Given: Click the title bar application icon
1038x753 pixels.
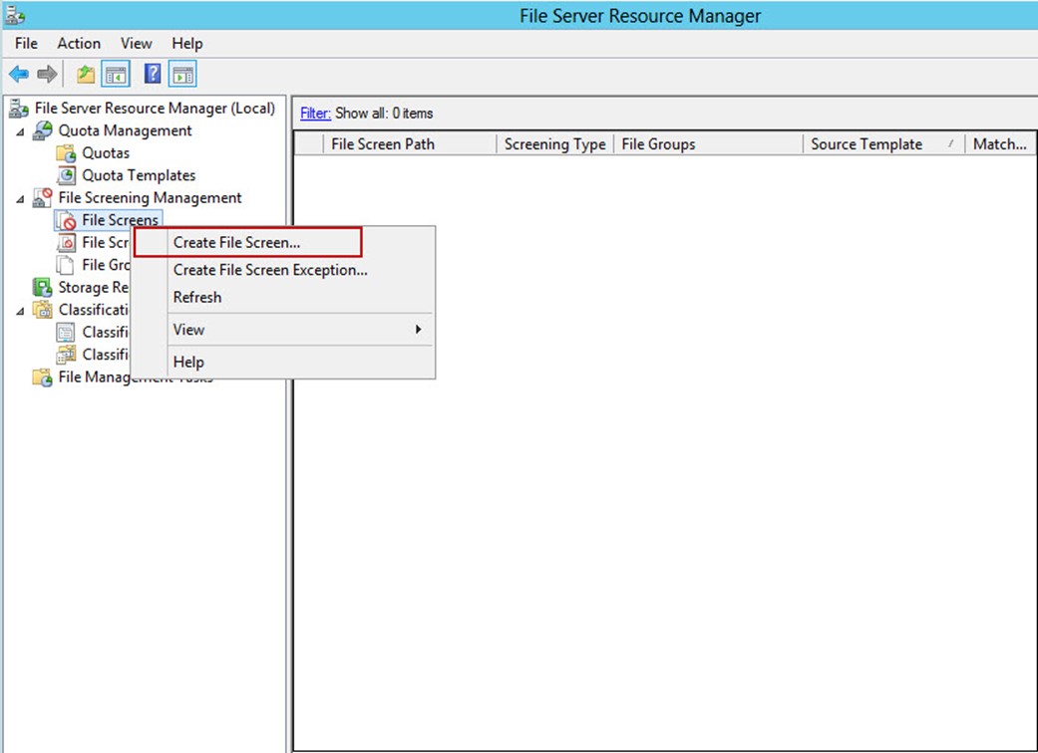Looking at the screenshot, I should coord(15,15).
